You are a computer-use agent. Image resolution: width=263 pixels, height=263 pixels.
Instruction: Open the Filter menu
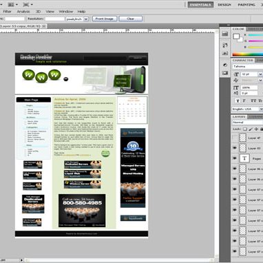coord(7,11)
